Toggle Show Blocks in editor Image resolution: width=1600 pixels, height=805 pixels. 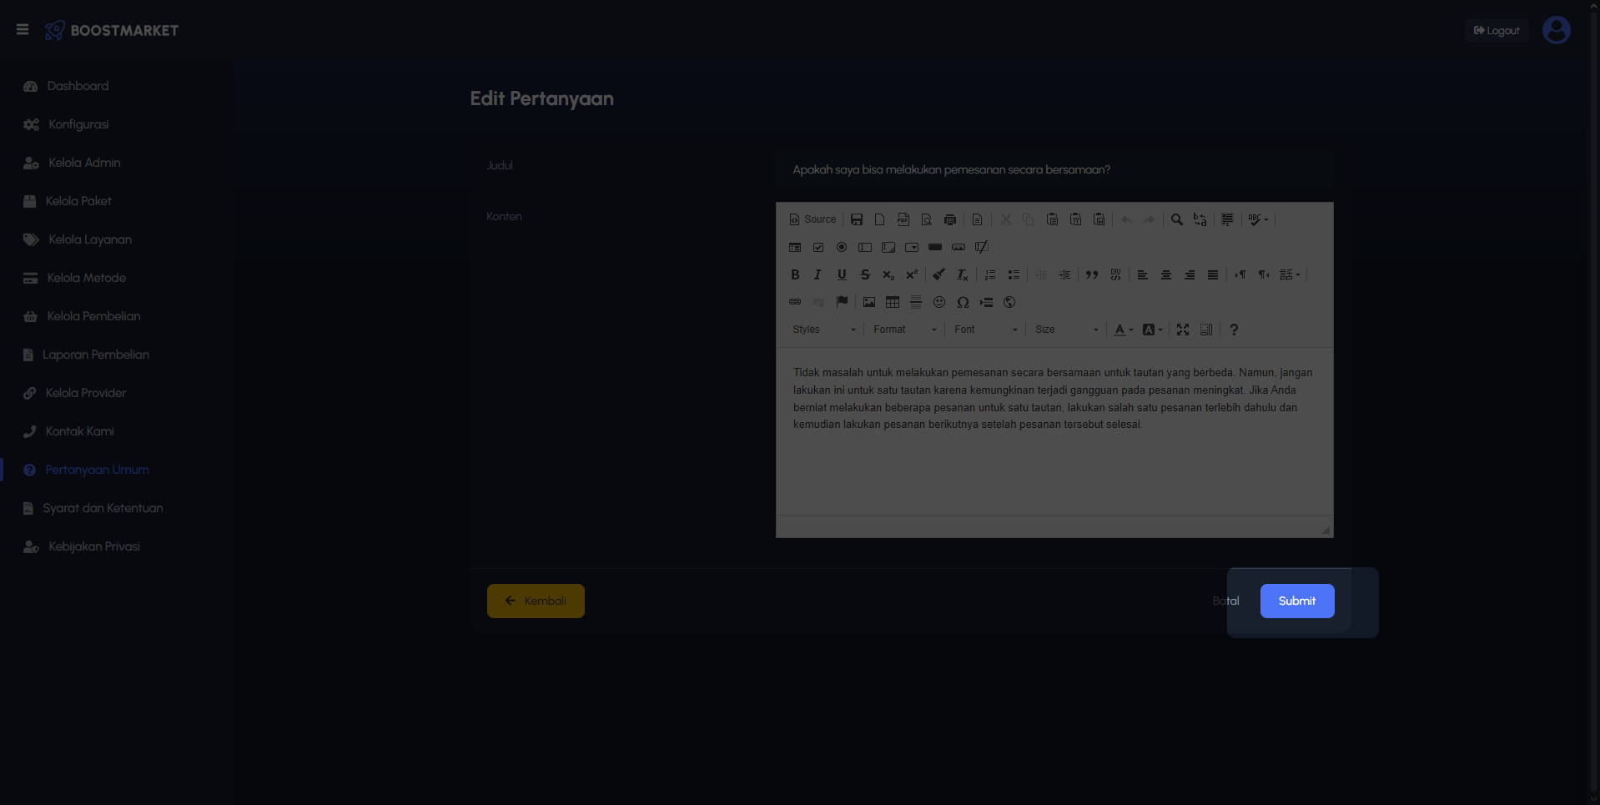pyautogui.click(x=1206, y=330)
